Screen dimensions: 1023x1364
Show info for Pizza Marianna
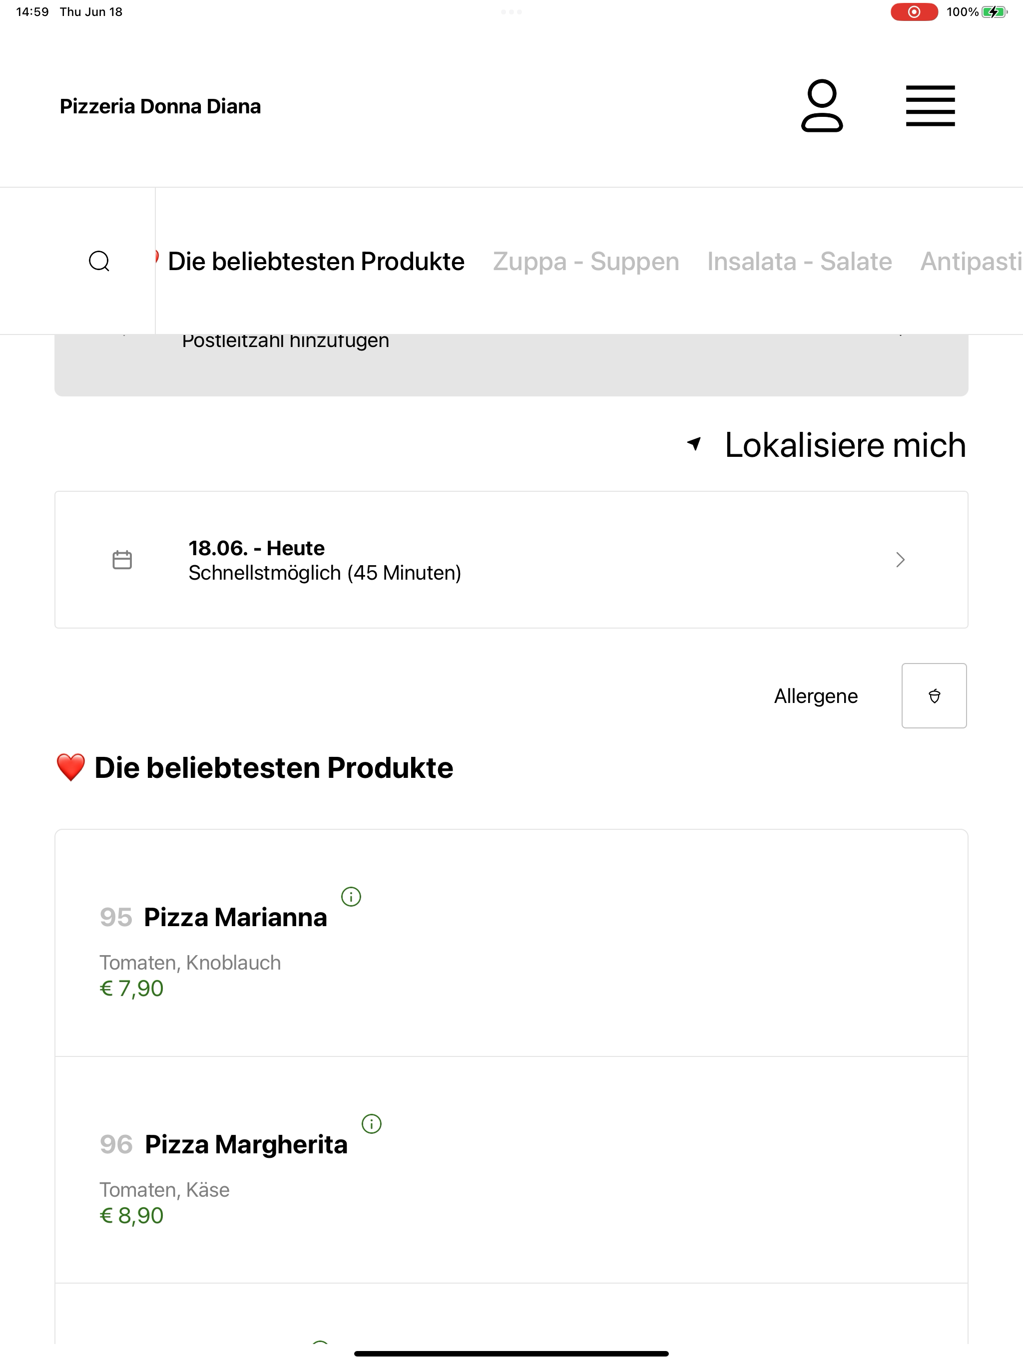click(351, 896)
